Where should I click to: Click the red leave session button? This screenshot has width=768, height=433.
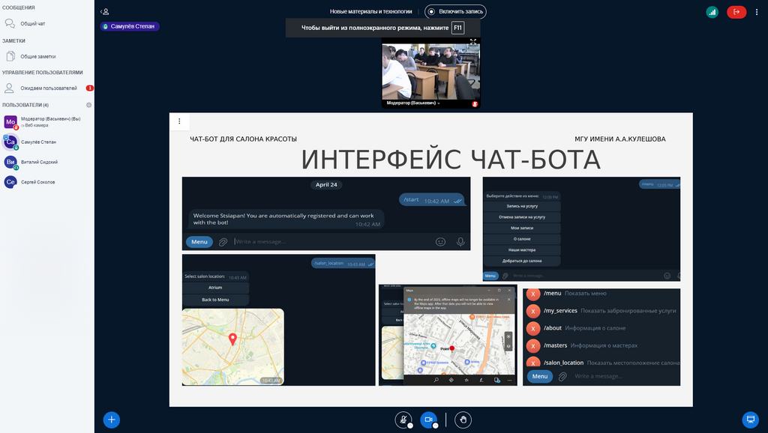736,12
